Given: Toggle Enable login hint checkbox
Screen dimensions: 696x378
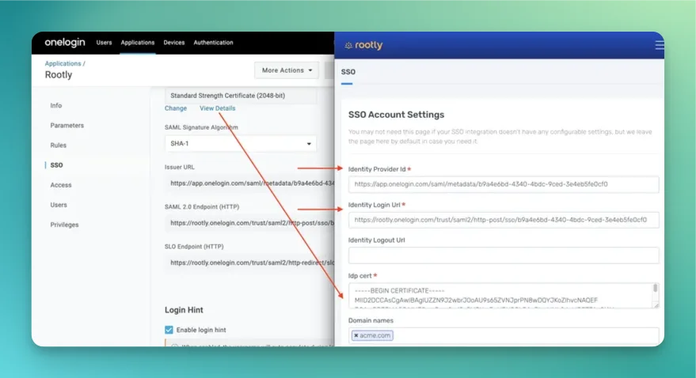Looking at the screenshot, I should [169, 330].
